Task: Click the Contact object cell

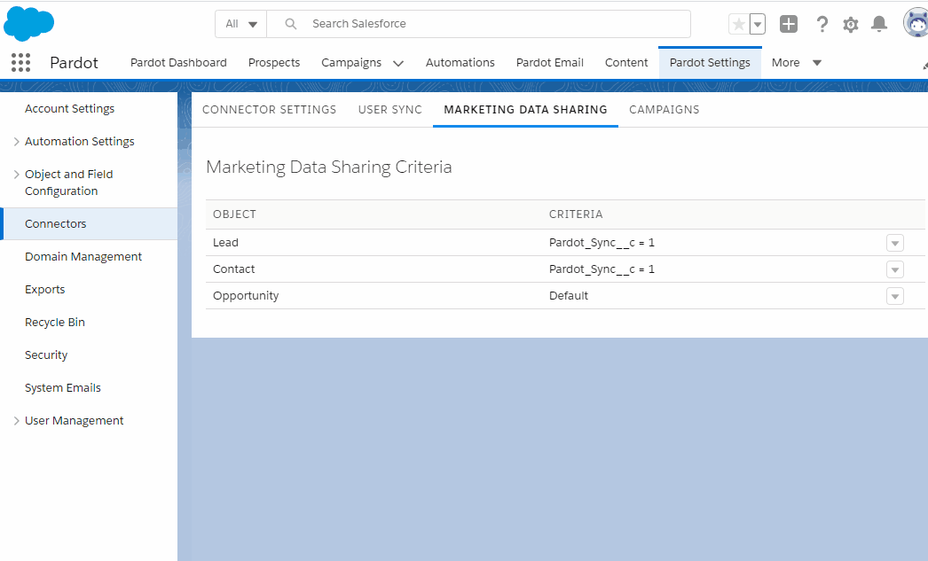Action: point(234,269)
